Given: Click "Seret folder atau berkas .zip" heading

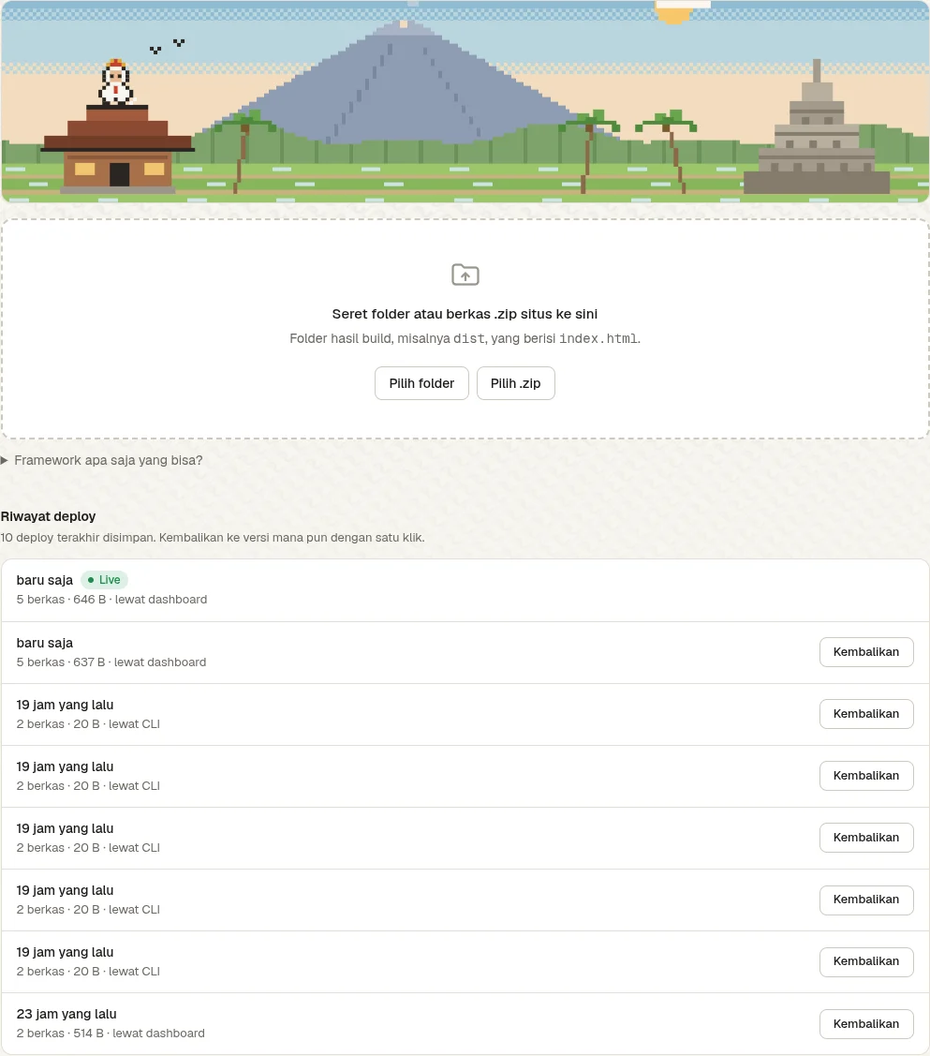Looking at the screenshot, I should (465, 314).
